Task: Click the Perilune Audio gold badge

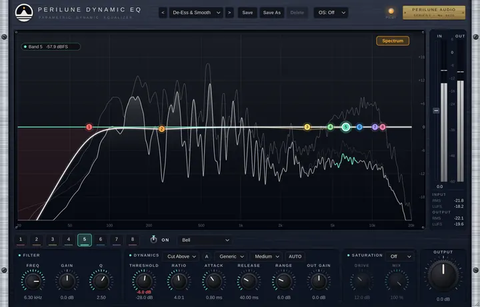Action: [x=434, y=13]
